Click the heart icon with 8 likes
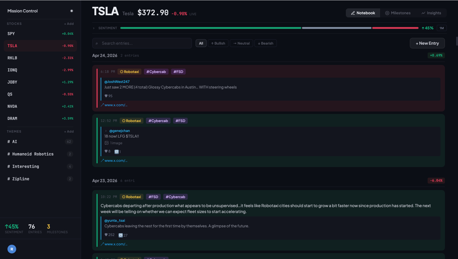 106,151
